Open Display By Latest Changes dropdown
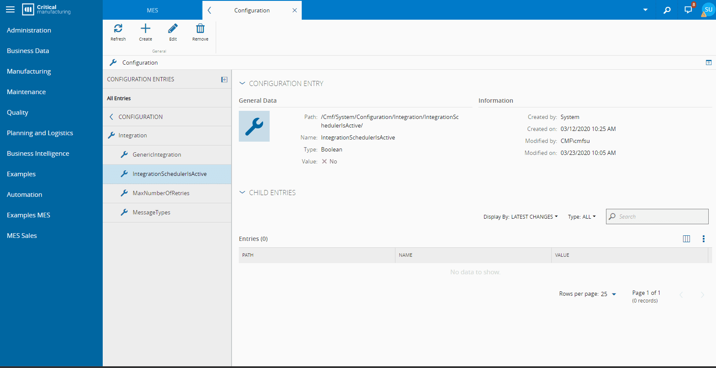 tap(520, 217)
